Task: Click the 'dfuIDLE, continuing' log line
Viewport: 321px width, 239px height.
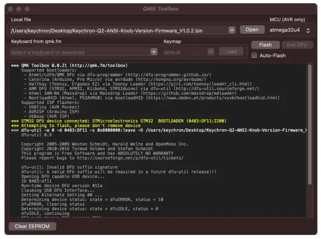Action: pos(45,213)
